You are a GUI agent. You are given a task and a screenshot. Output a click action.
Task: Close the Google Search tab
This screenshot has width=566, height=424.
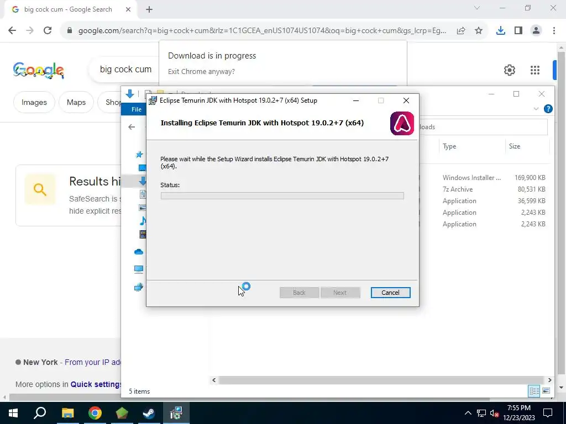[128, 9]
